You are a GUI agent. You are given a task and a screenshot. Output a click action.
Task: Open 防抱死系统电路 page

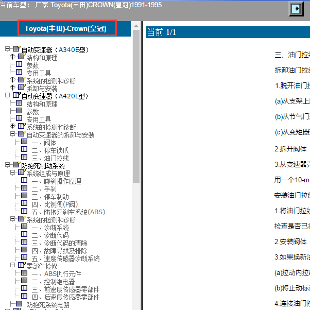pos(48,305)
